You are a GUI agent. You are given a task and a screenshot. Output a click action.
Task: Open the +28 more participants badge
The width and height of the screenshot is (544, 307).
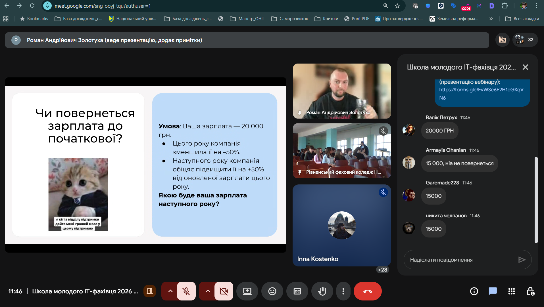(383, 270)
